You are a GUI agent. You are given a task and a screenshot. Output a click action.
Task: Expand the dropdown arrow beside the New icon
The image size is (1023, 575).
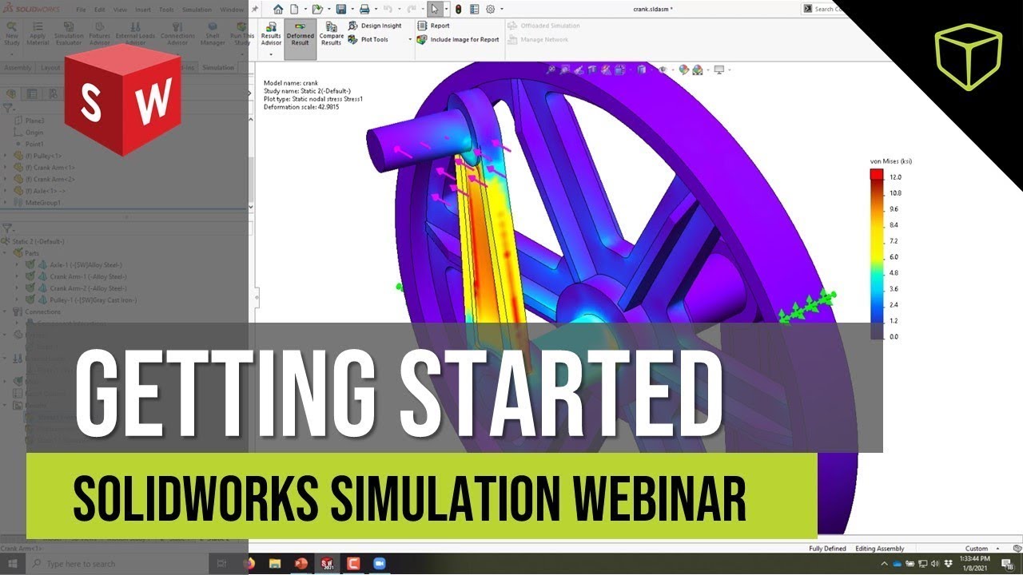coord(304,10)
